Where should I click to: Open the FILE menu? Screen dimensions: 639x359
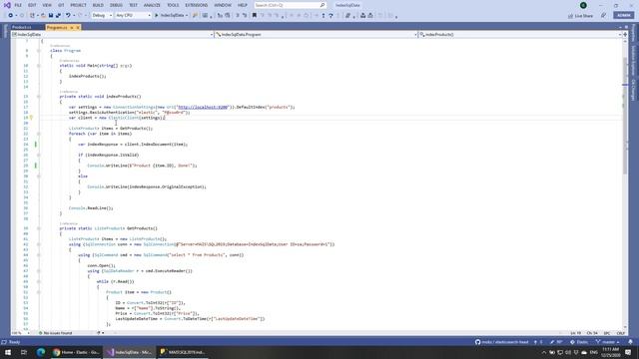point(18,5)
